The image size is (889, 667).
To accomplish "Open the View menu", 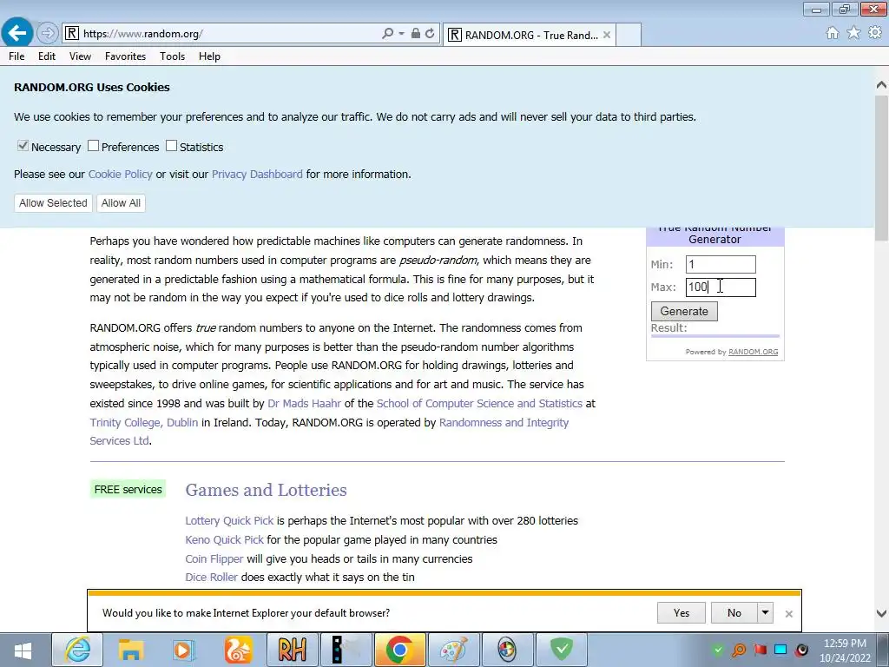I will [80, 56].
